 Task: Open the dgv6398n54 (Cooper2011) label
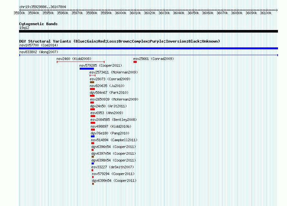(114, 160)
